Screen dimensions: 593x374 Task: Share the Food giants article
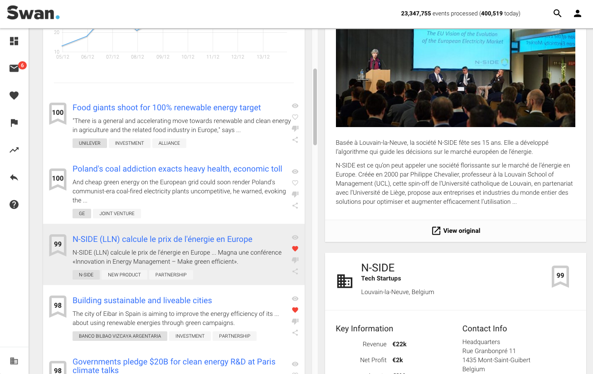pos(295,140)
